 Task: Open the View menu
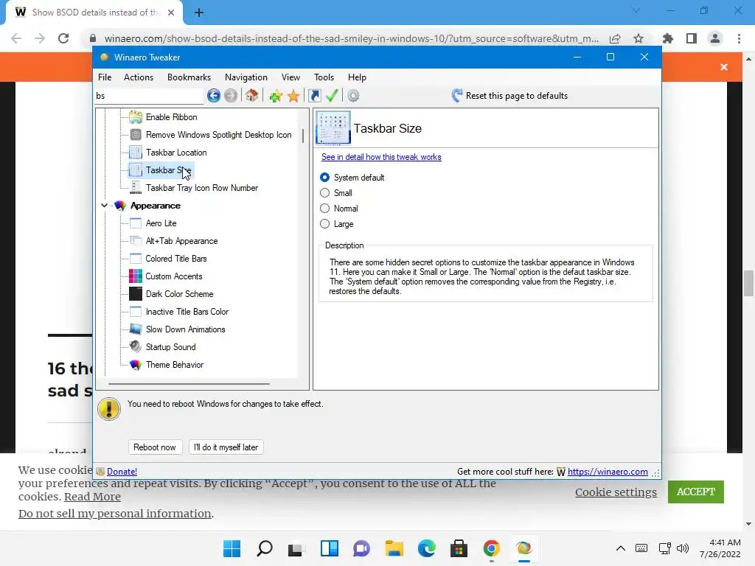click(290, 77)
